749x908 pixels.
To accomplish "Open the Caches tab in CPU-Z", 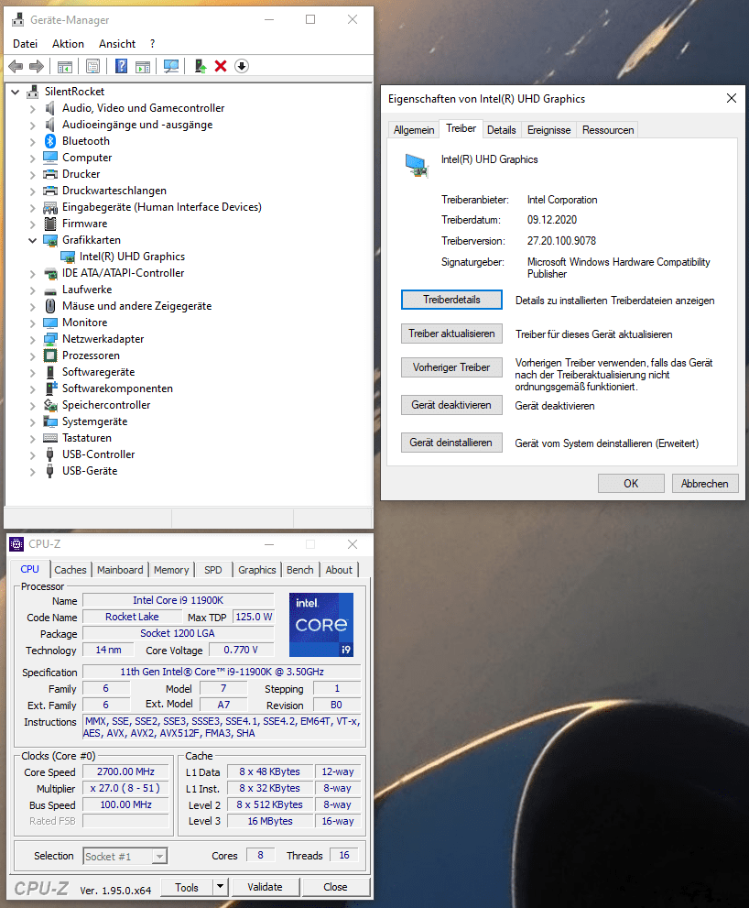I will pyautogui.click(x=70, y=570).
